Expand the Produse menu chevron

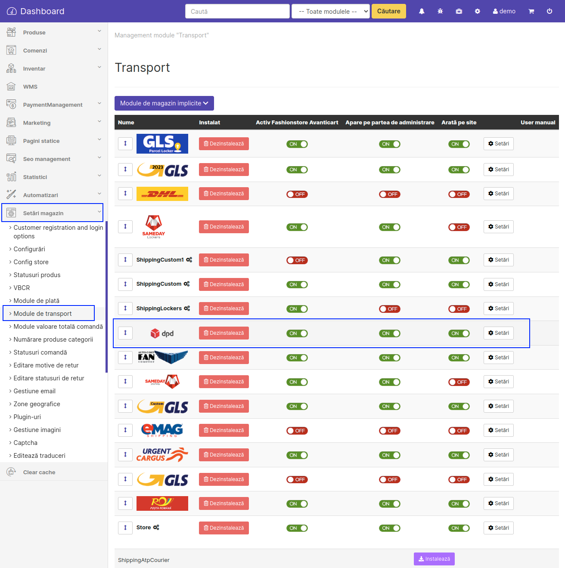99,31
